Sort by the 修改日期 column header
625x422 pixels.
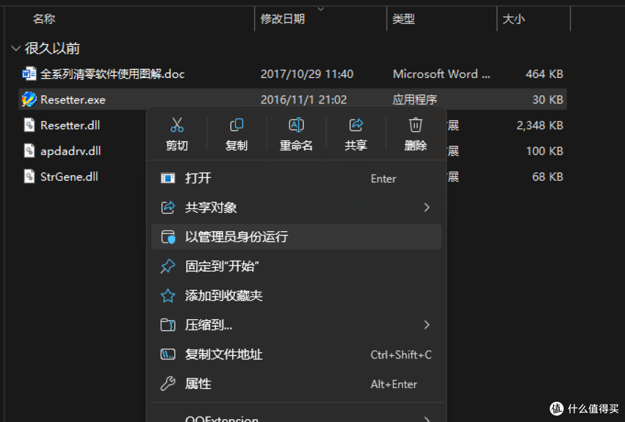coord(282,18)
